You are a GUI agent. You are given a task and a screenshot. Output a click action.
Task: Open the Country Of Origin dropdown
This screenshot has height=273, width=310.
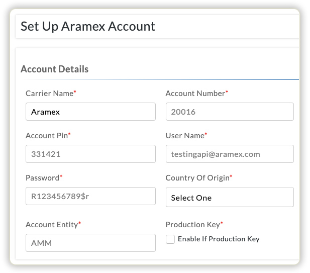pos(230,197)
